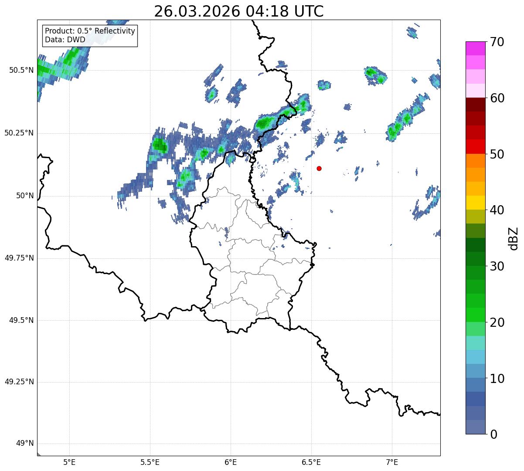Click the bright green swatch just above 20
Image resolution: width=524 pixels, height=471 pixels.
click(475, 315)
